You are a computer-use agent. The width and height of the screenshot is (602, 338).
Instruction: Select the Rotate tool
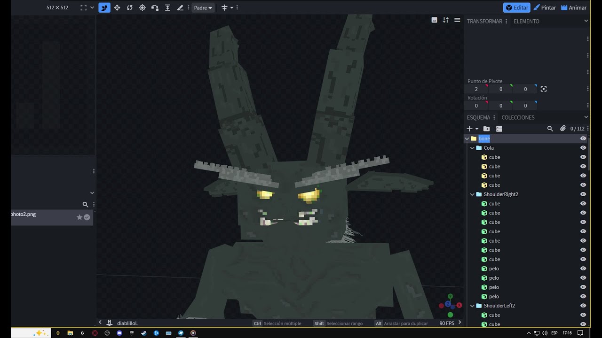130,8
